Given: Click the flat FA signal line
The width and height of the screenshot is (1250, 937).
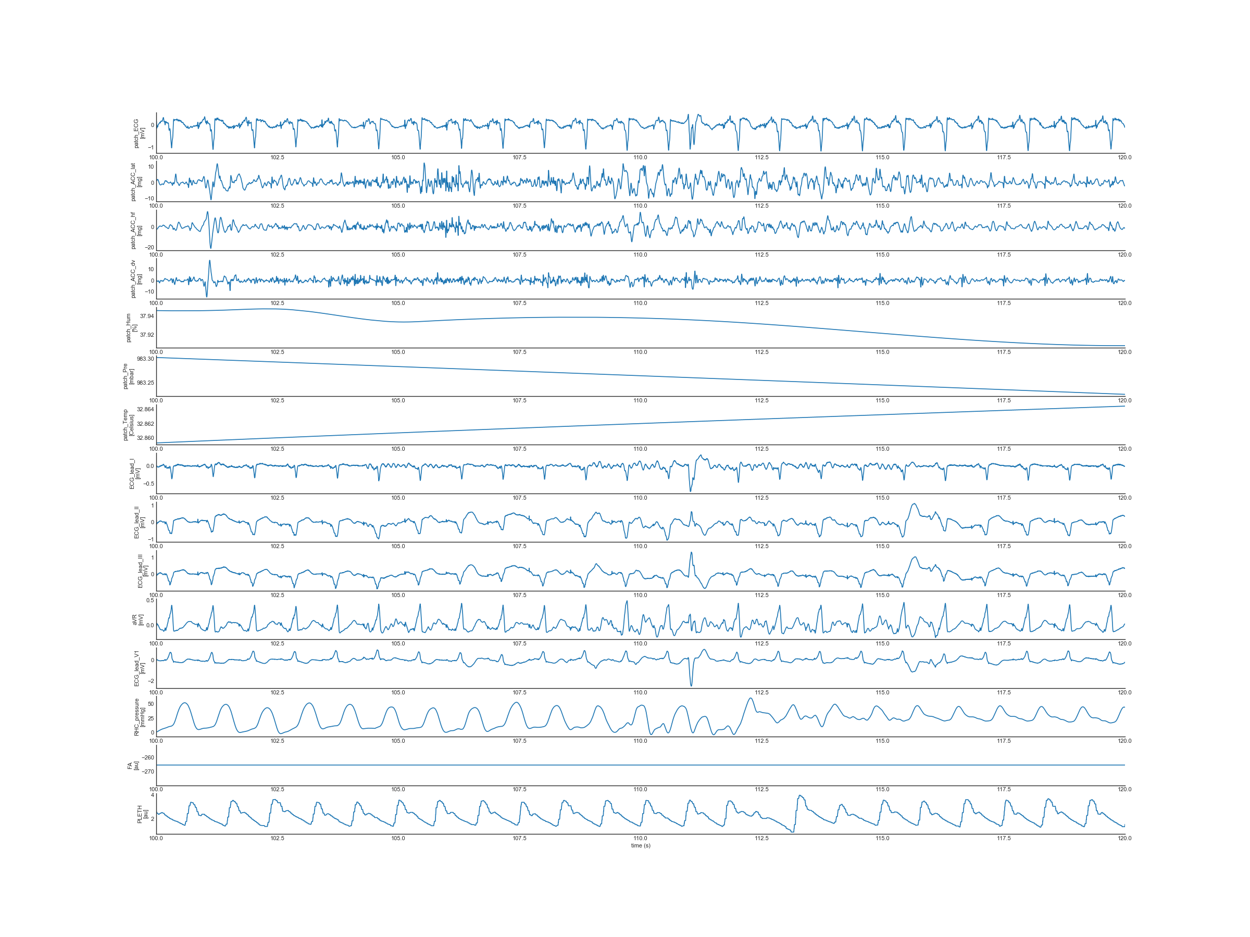Looking at the screenshot, I should (640, 765).
